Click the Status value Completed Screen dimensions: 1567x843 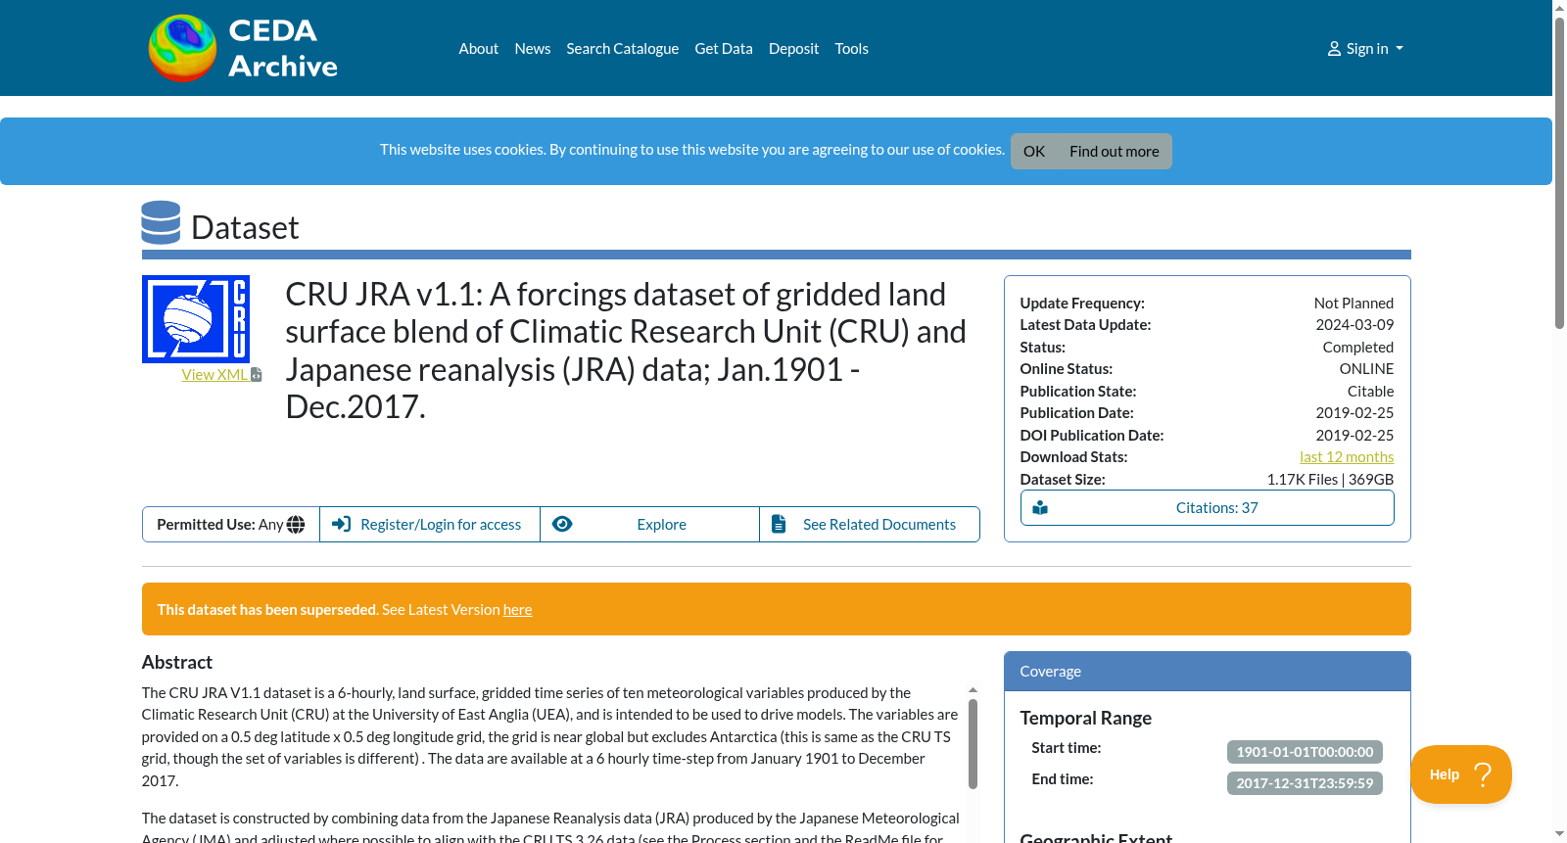1358,348
